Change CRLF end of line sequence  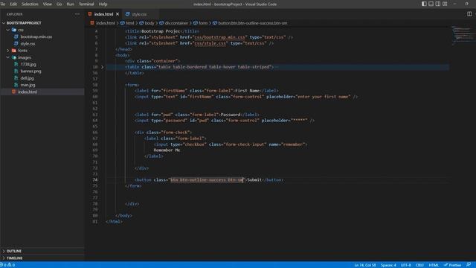pyautogui.click(x=419, y=265)
